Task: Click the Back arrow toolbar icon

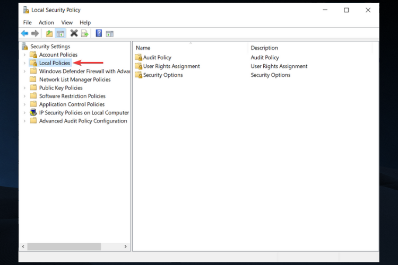Action: click(24, 33)
